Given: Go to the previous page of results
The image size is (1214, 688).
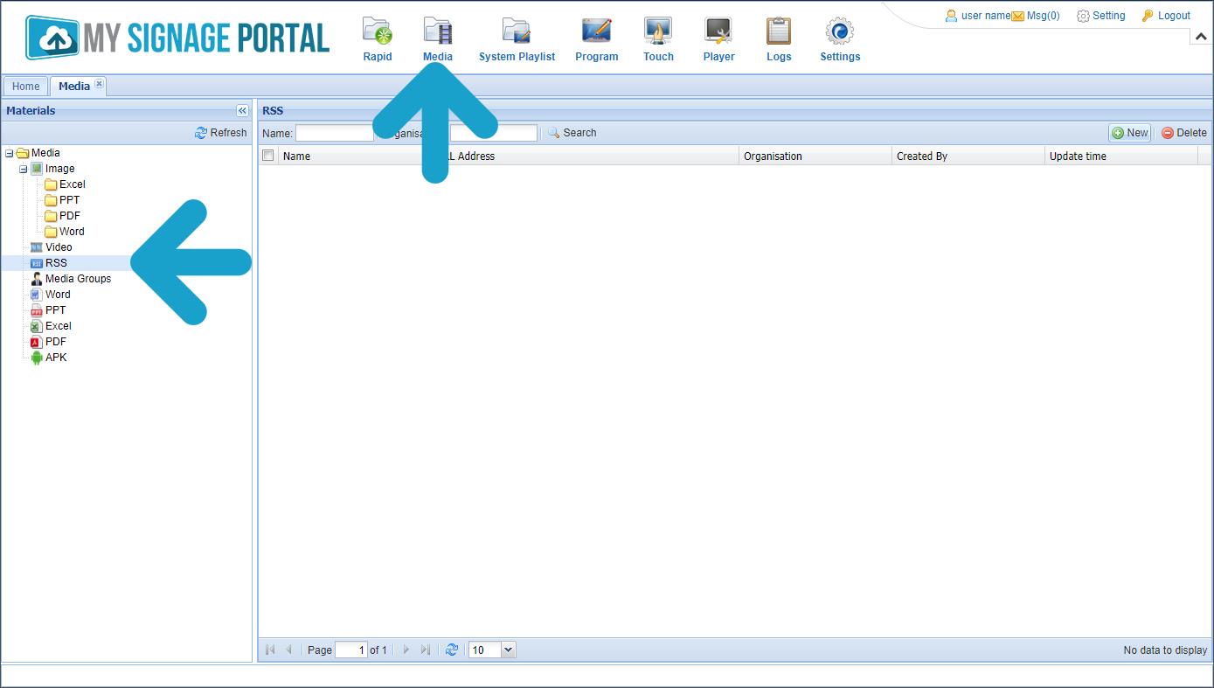Looking at the screenshot, I should (x=288, y=650).
